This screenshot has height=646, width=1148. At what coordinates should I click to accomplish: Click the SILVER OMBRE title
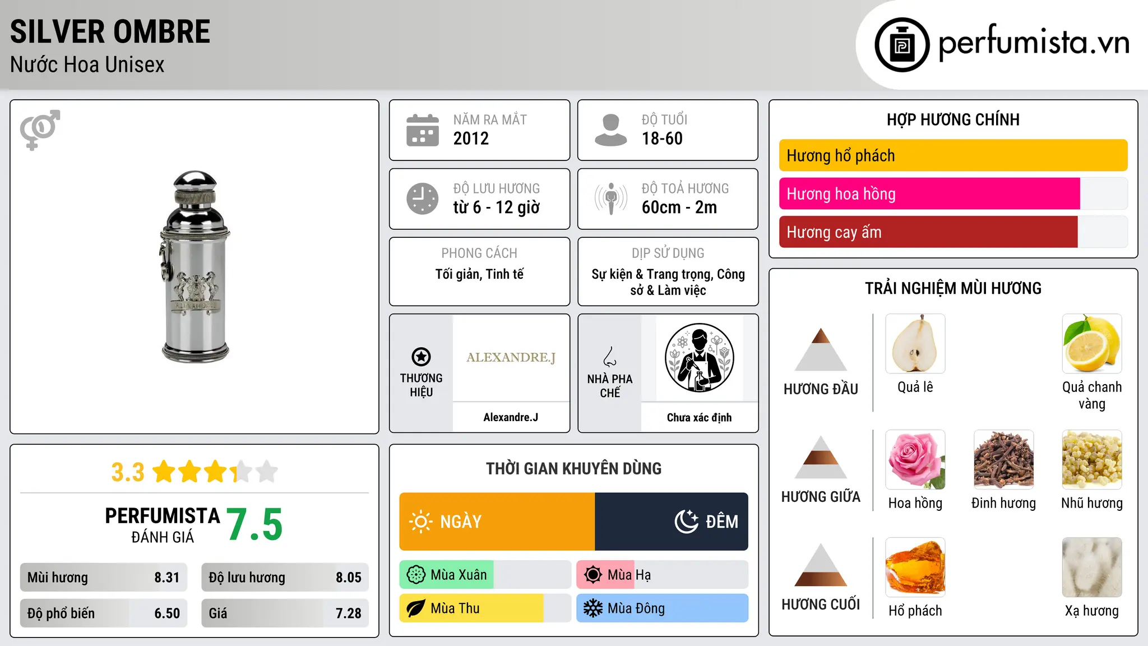point(110,31)
